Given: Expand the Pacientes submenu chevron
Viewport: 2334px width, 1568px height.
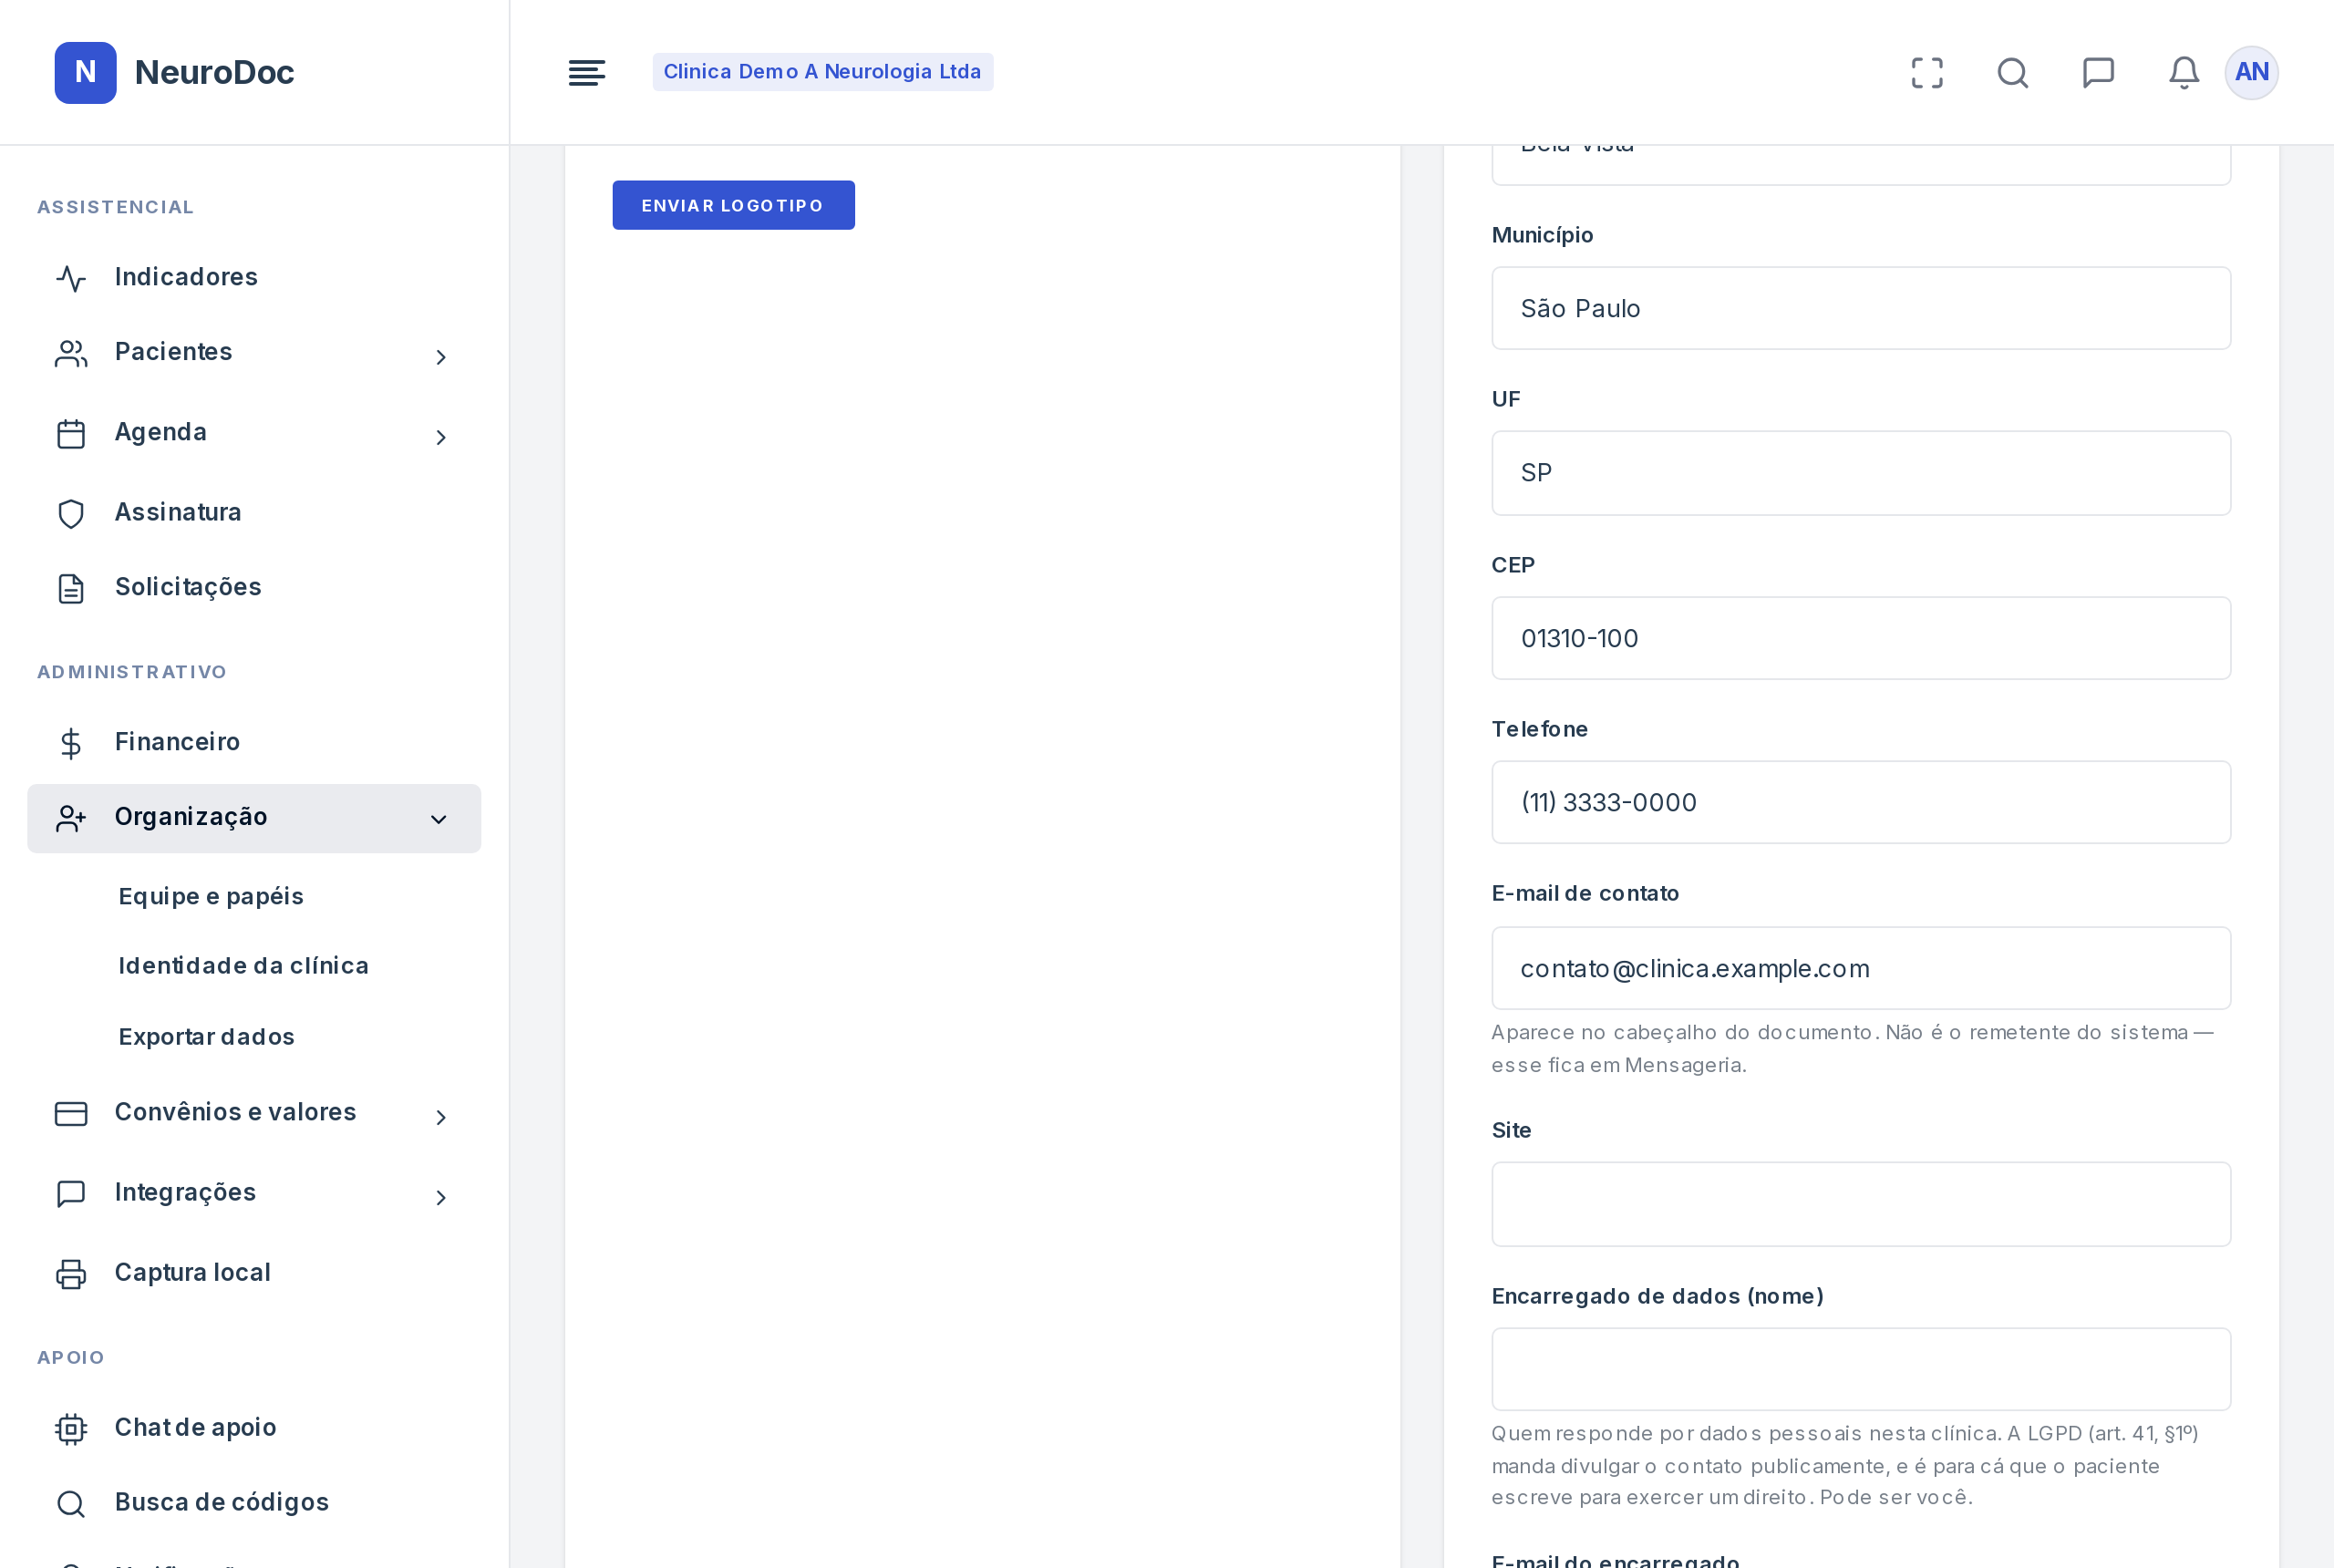Looking at the screenshot, I should pos(440,357).
